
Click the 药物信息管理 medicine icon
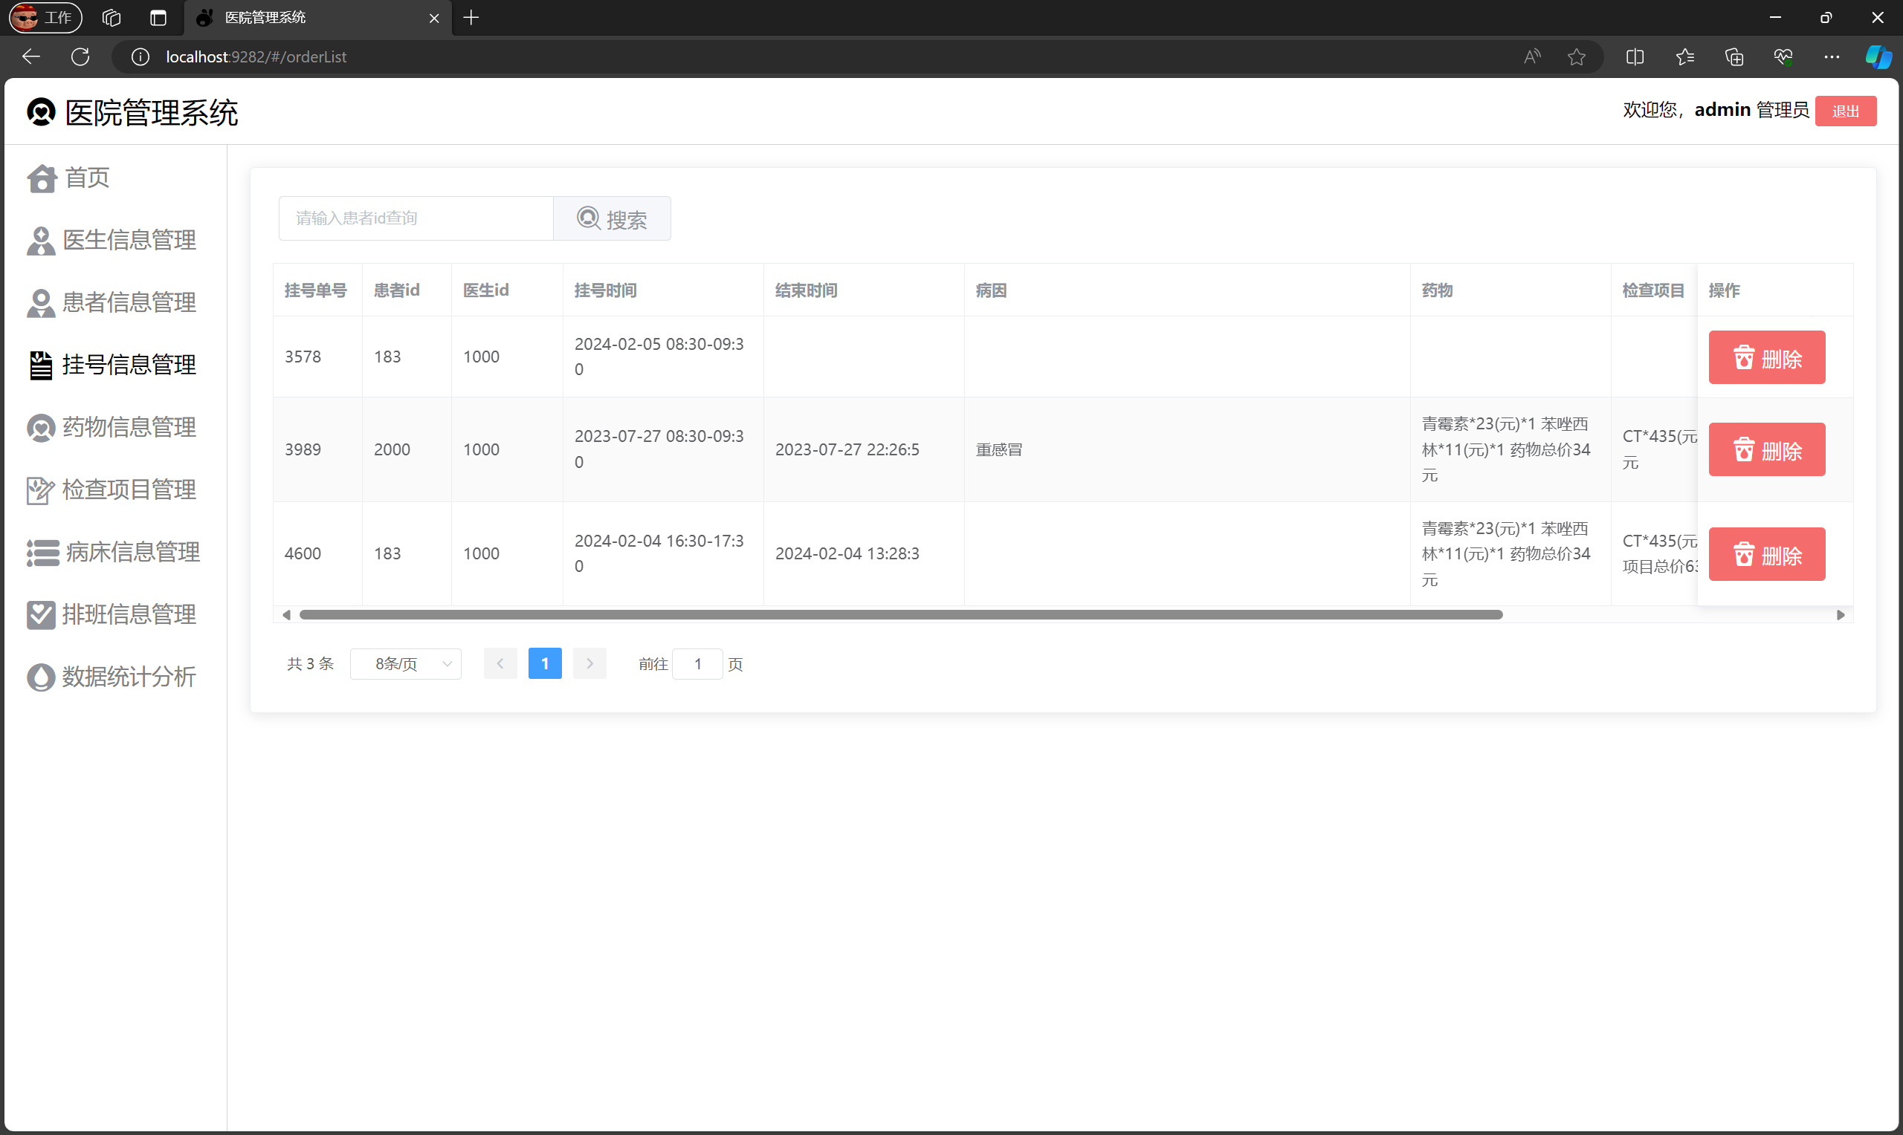click(x=41, y=428)
